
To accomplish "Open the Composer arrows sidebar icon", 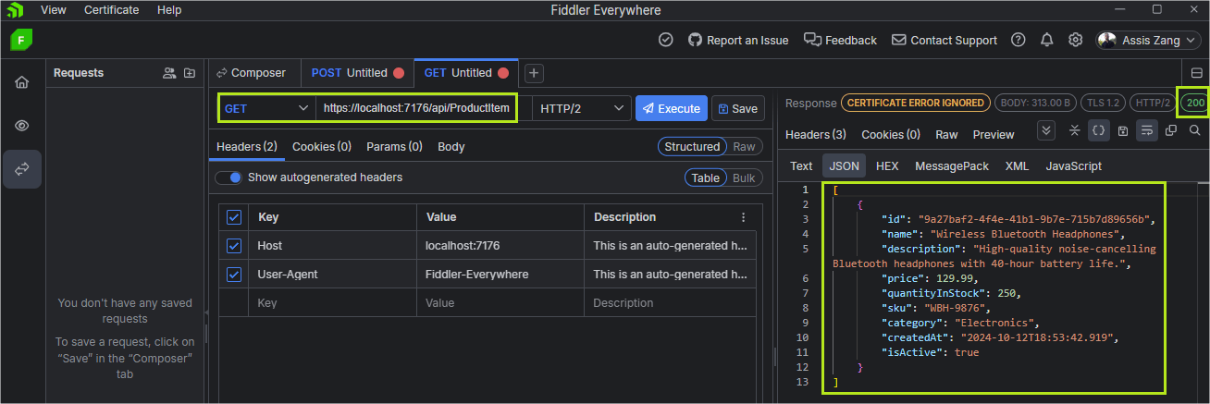I will click(x=22, y=169).
